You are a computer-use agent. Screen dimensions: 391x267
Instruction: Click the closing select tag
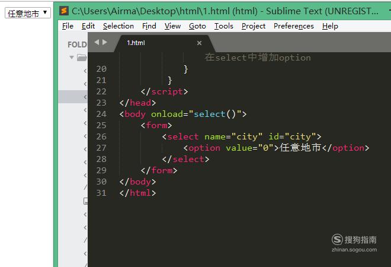[x=185, y=159]
